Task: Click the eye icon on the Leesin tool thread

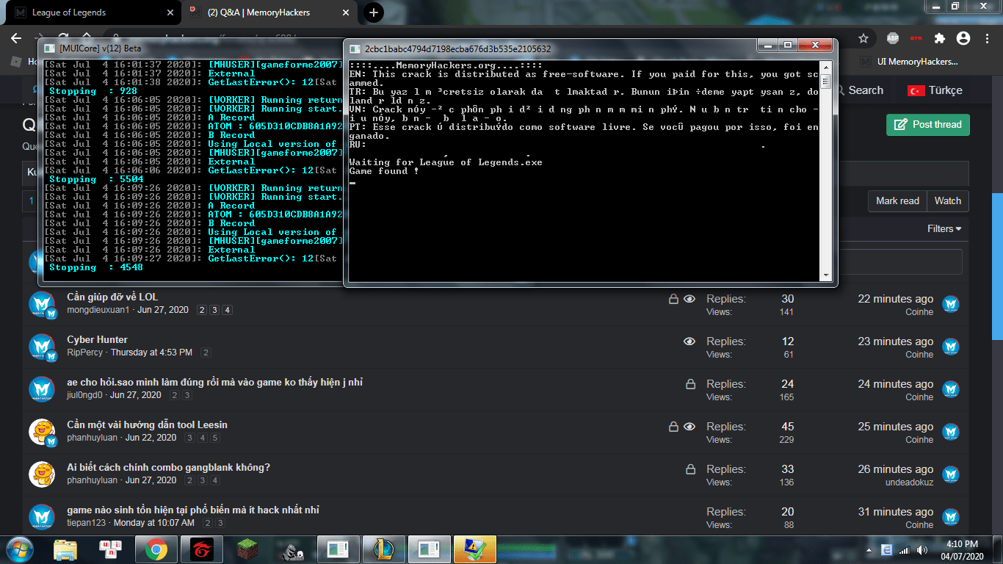Action: (x=689, y=427)
